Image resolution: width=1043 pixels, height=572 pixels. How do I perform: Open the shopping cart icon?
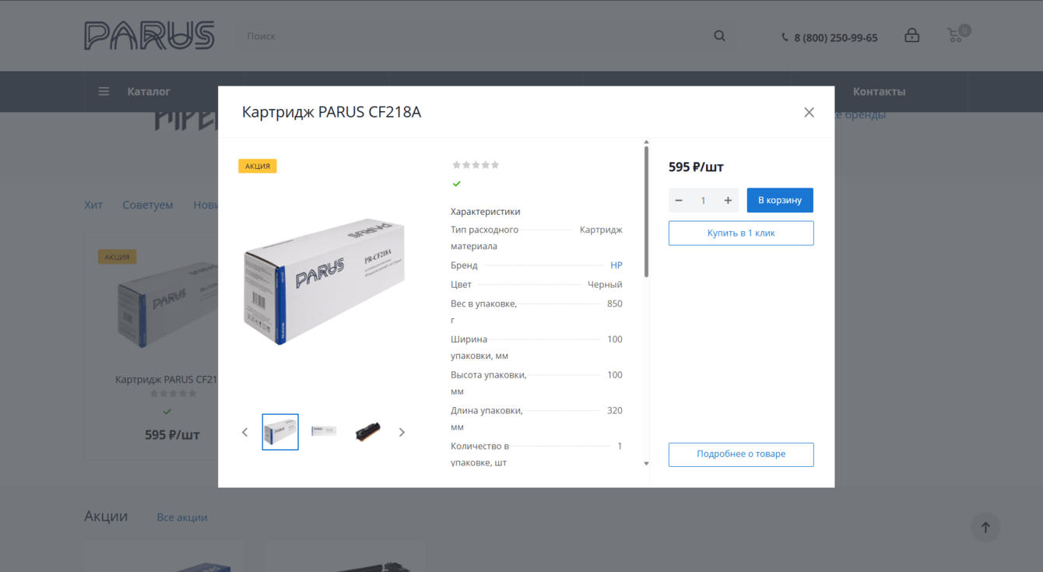(955, 35)
